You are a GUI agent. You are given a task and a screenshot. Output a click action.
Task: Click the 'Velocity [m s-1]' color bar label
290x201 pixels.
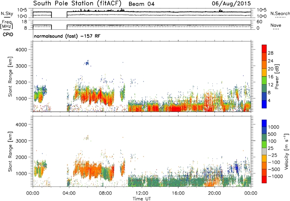coord(286,151)
